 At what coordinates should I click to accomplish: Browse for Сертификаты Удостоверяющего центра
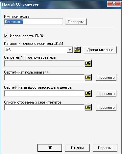coord(88,94)
